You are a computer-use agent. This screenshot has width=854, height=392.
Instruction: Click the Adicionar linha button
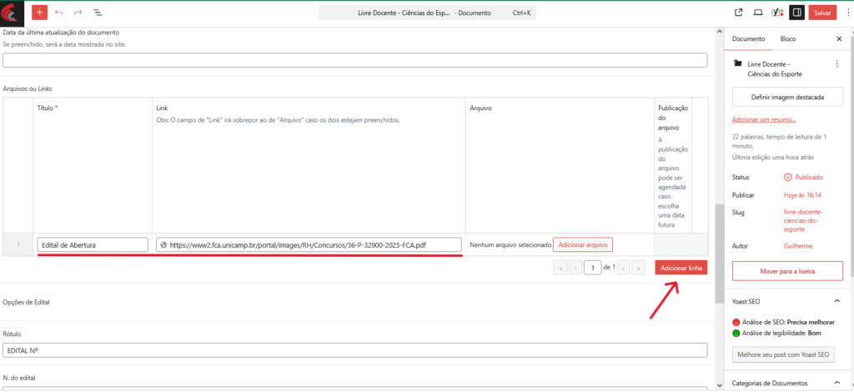click(681, 268)
